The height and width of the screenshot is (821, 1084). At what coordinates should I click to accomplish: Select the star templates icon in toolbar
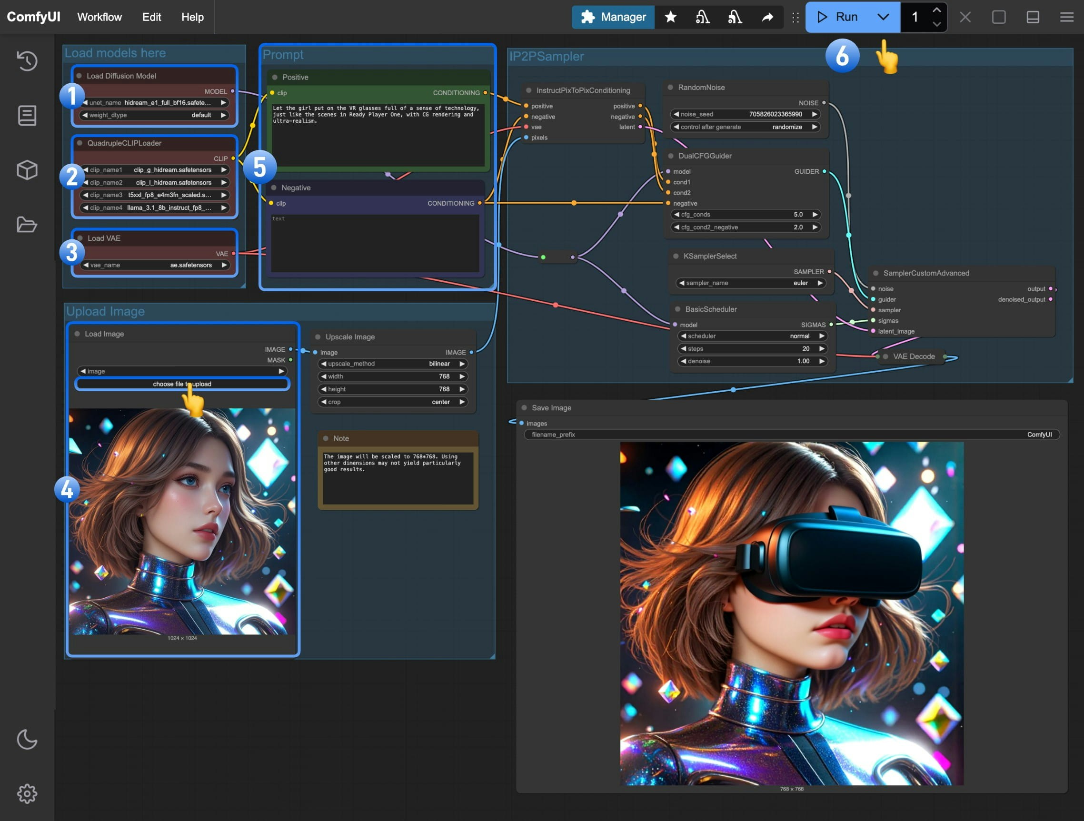pos(670,17)
